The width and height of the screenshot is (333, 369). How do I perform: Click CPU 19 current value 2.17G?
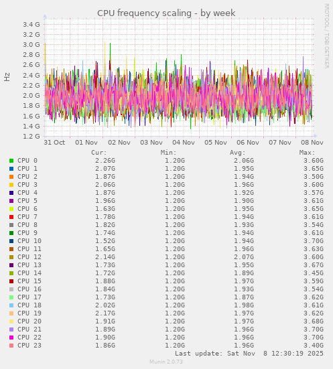pos(105,313)
